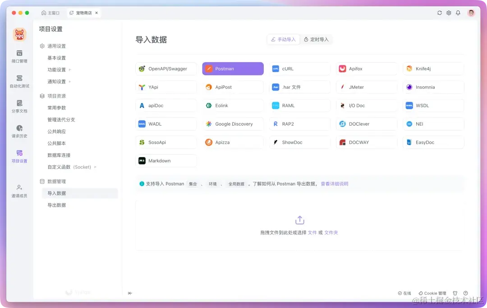The width and height of the screenshot is (487, 308).
Task: Click the 文件 link to choose a file
Action: point(313,231)
